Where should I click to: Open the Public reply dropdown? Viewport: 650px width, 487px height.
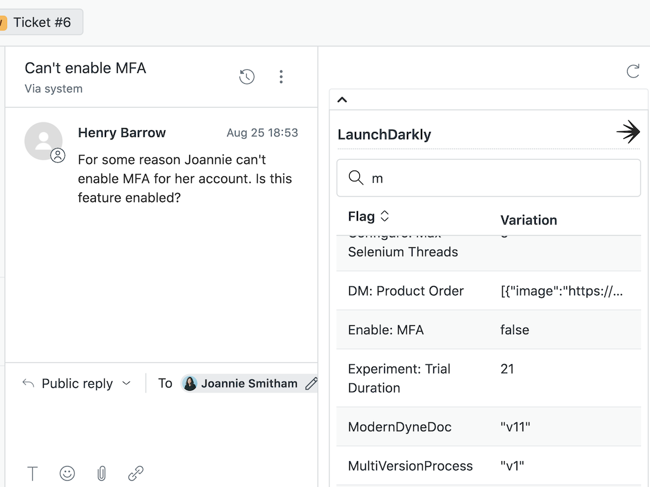click(x=76, y=383)
